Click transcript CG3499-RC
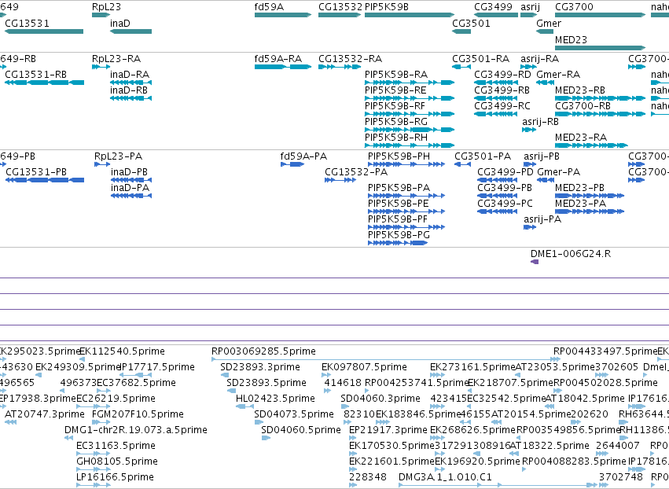 (x=496, y=114)
